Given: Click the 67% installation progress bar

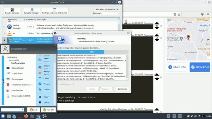Looking at the screenshot, I should [93, 52].
